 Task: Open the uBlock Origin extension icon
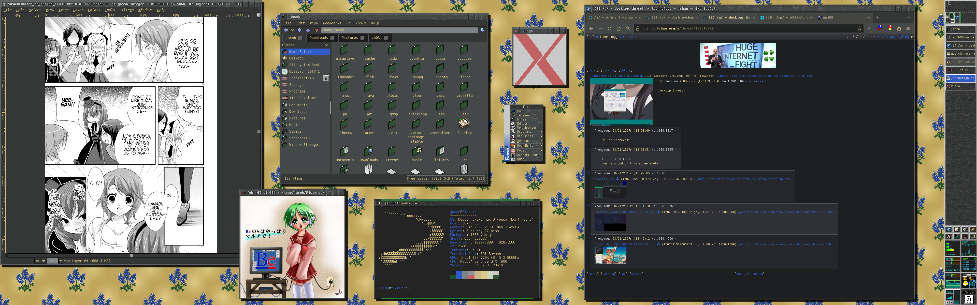click(x=880, y=28)
